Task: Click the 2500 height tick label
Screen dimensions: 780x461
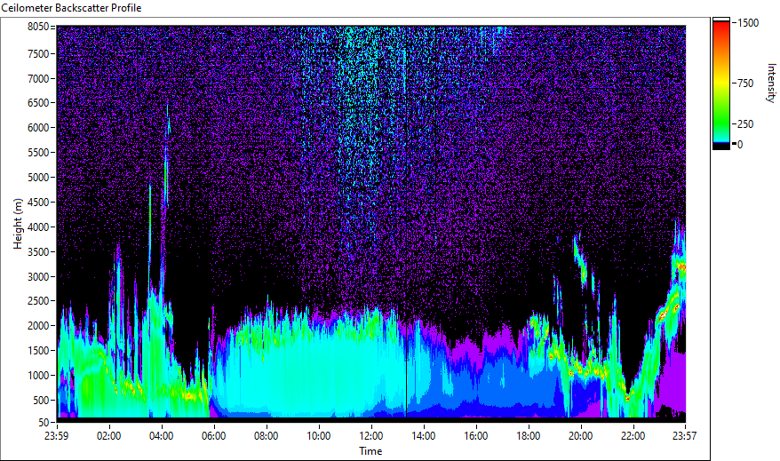Action: point(38,301)
